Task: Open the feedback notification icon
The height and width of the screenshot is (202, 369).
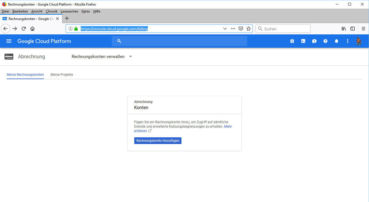Action: pos(314,41)
